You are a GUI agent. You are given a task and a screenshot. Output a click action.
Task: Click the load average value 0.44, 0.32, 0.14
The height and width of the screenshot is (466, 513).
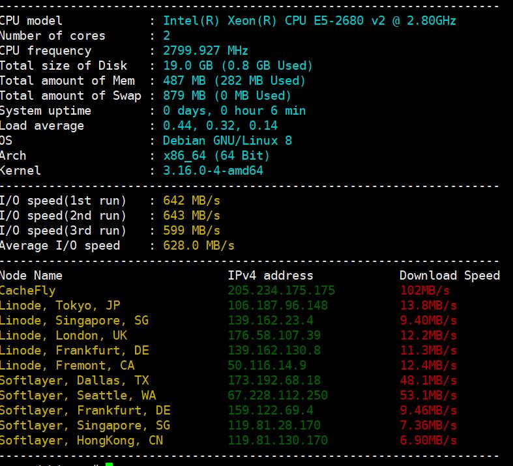pyautogui.click(x=220, y=126)
